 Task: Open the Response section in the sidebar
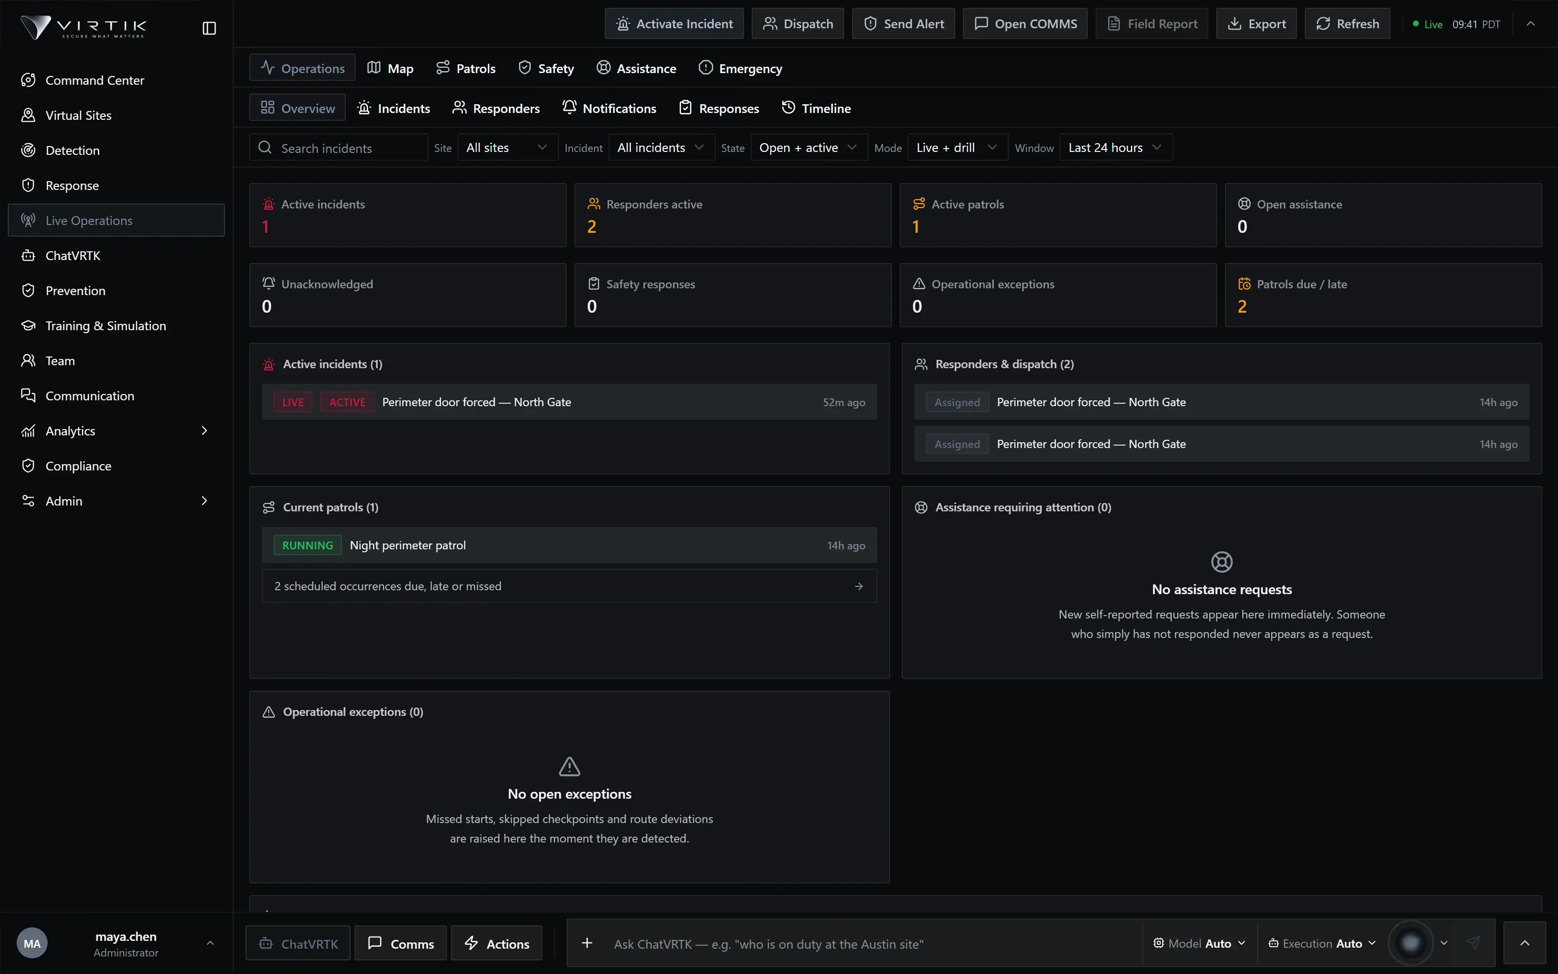[x=116, y=186]
